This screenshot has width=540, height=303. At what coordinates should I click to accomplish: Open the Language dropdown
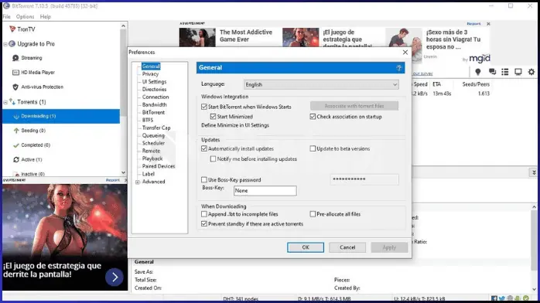tap(321, 84)
